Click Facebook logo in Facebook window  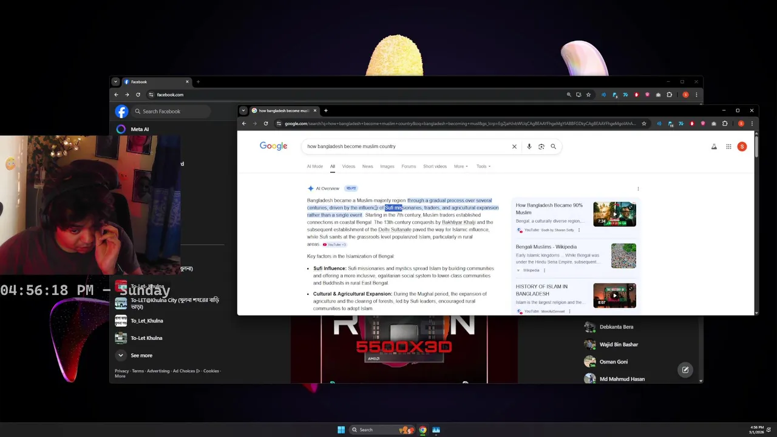[x=121, y=111]
